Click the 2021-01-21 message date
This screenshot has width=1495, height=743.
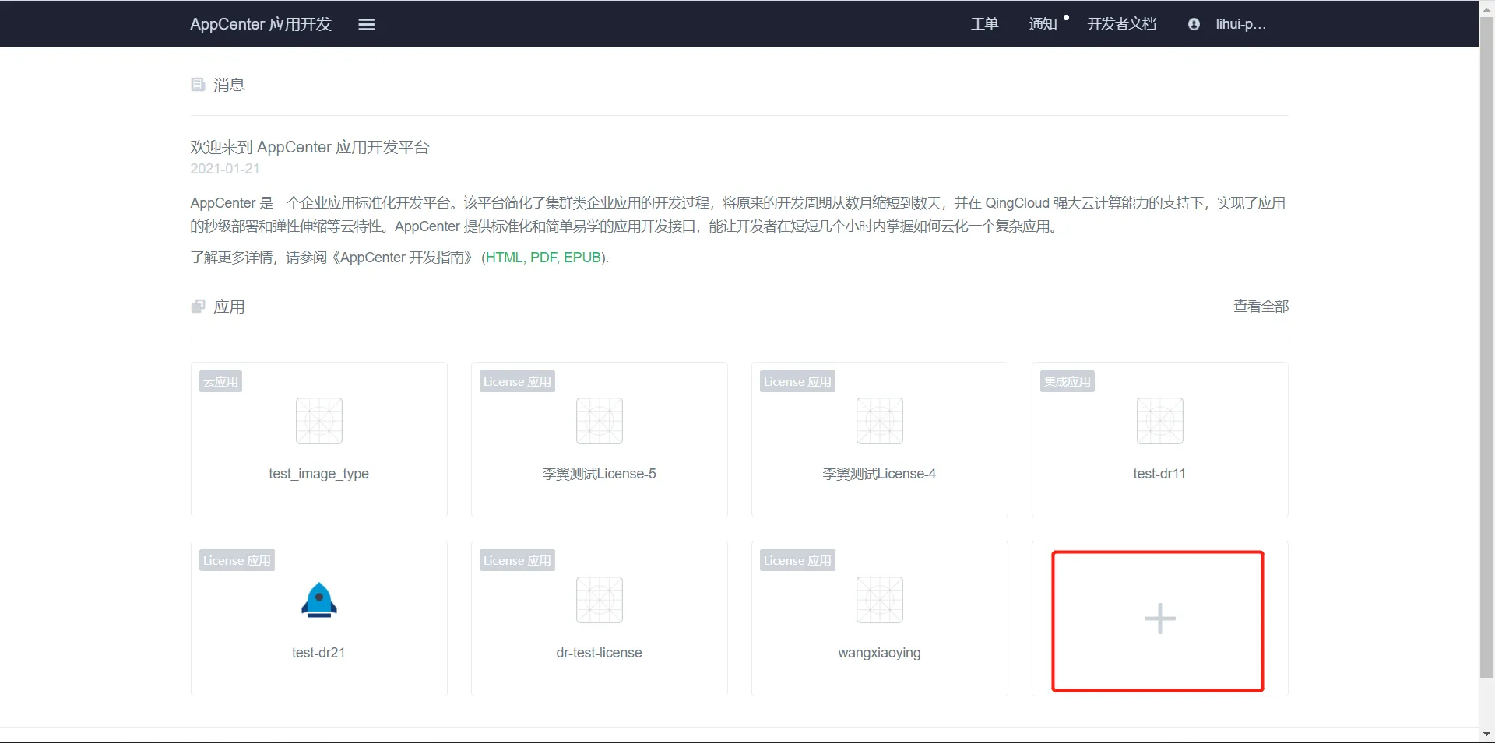225,169
